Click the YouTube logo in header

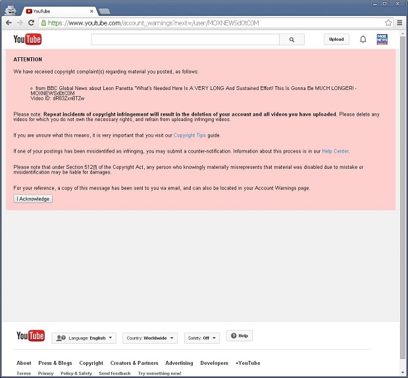pyautogui.click(x=28, y=39)
